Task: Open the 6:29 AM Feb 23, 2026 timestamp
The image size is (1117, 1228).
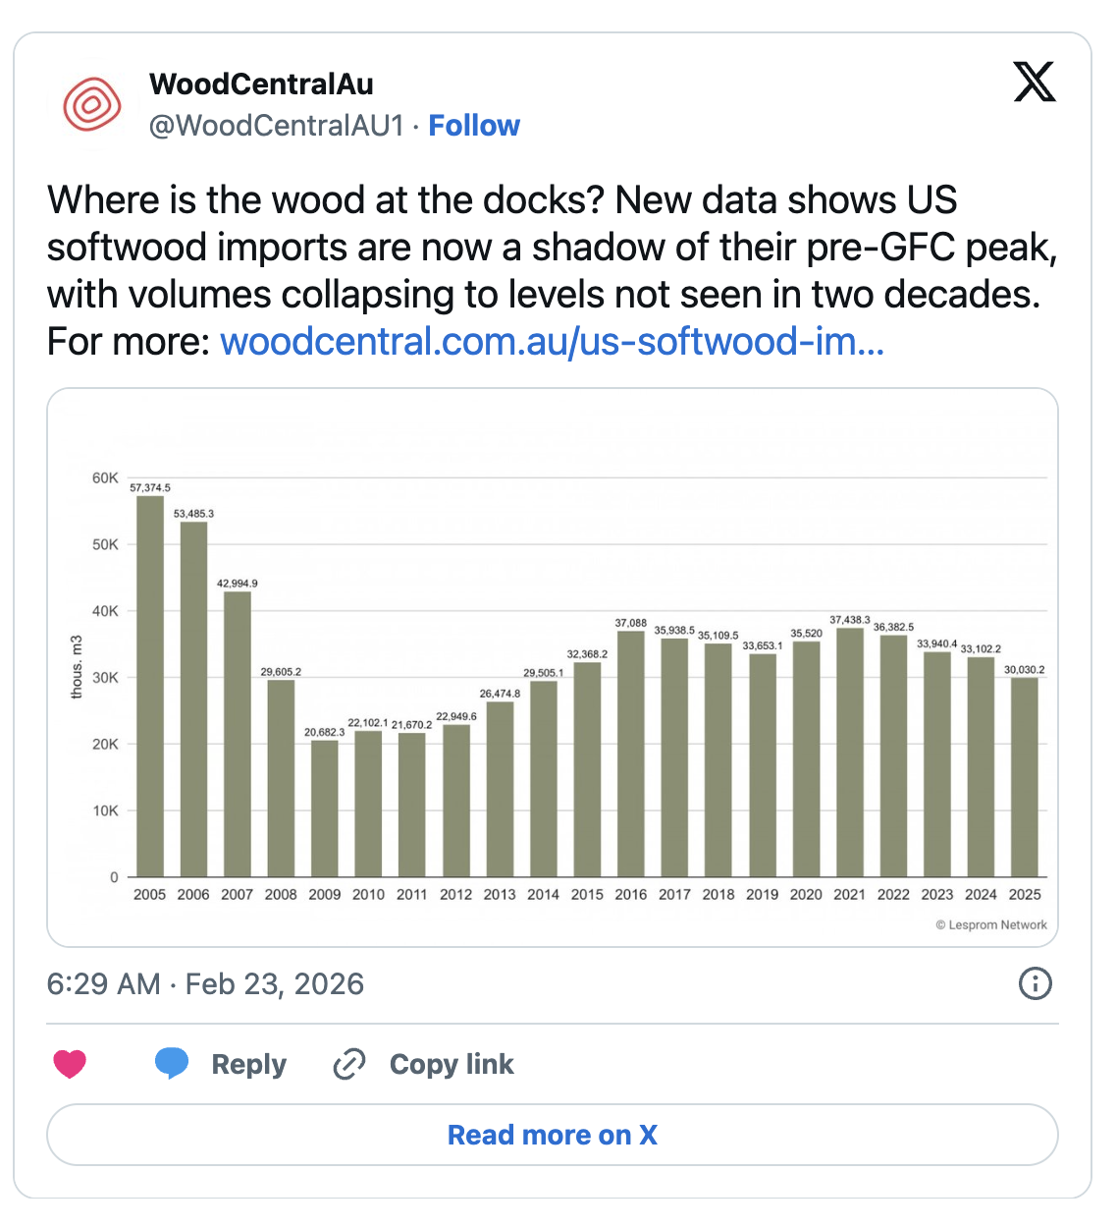Action: click(x=205, y=983)
